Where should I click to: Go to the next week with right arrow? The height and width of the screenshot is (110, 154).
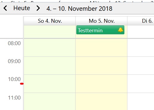[x=38, y=8]
